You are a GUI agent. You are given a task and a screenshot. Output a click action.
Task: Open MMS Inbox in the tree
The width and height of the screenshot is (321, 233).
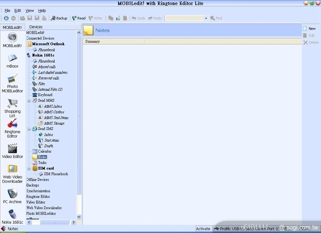pos(53,106)
